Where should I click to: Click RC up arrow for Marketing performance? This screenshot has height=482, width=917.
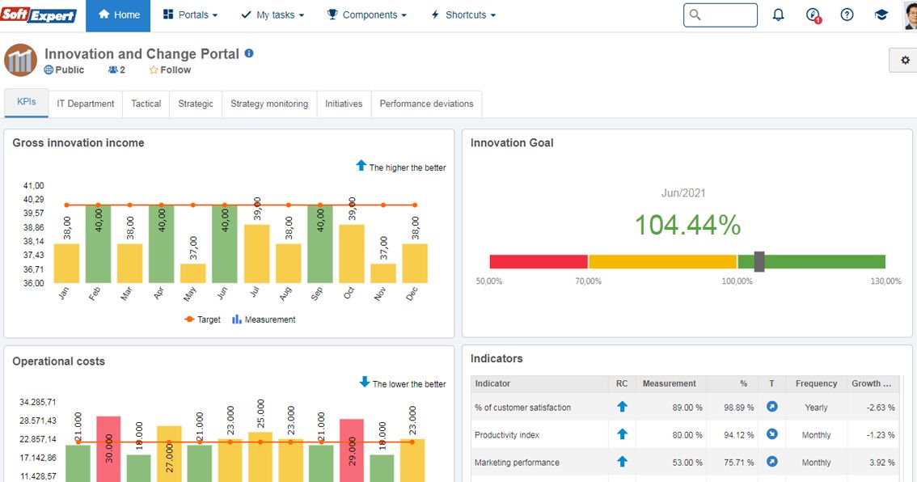[623, 462]
